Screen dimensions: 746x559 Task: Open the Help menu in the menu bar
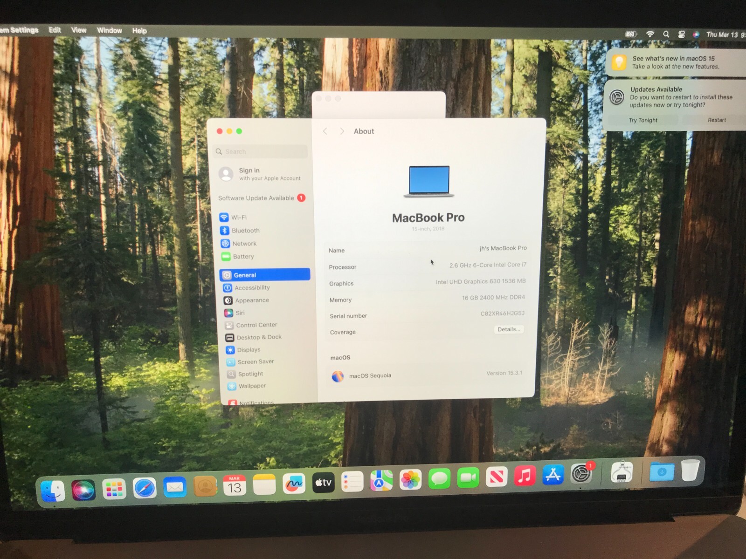click(139, 30)
